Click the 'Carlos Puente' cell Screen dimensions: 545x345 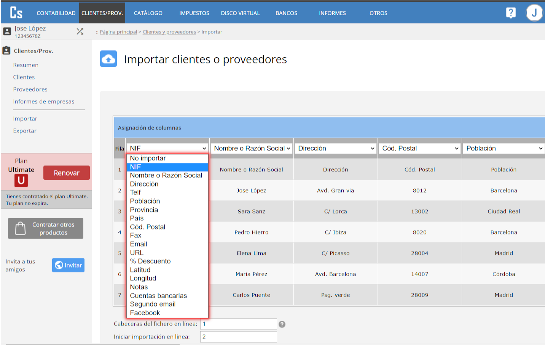point(252,295)
